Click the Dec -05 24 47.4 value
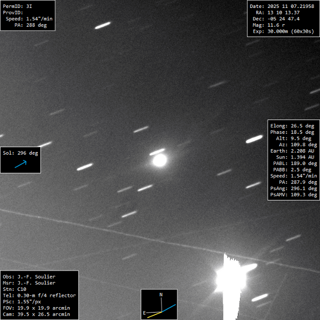This screenshot has height=320, width=320. tap(282, 19)
